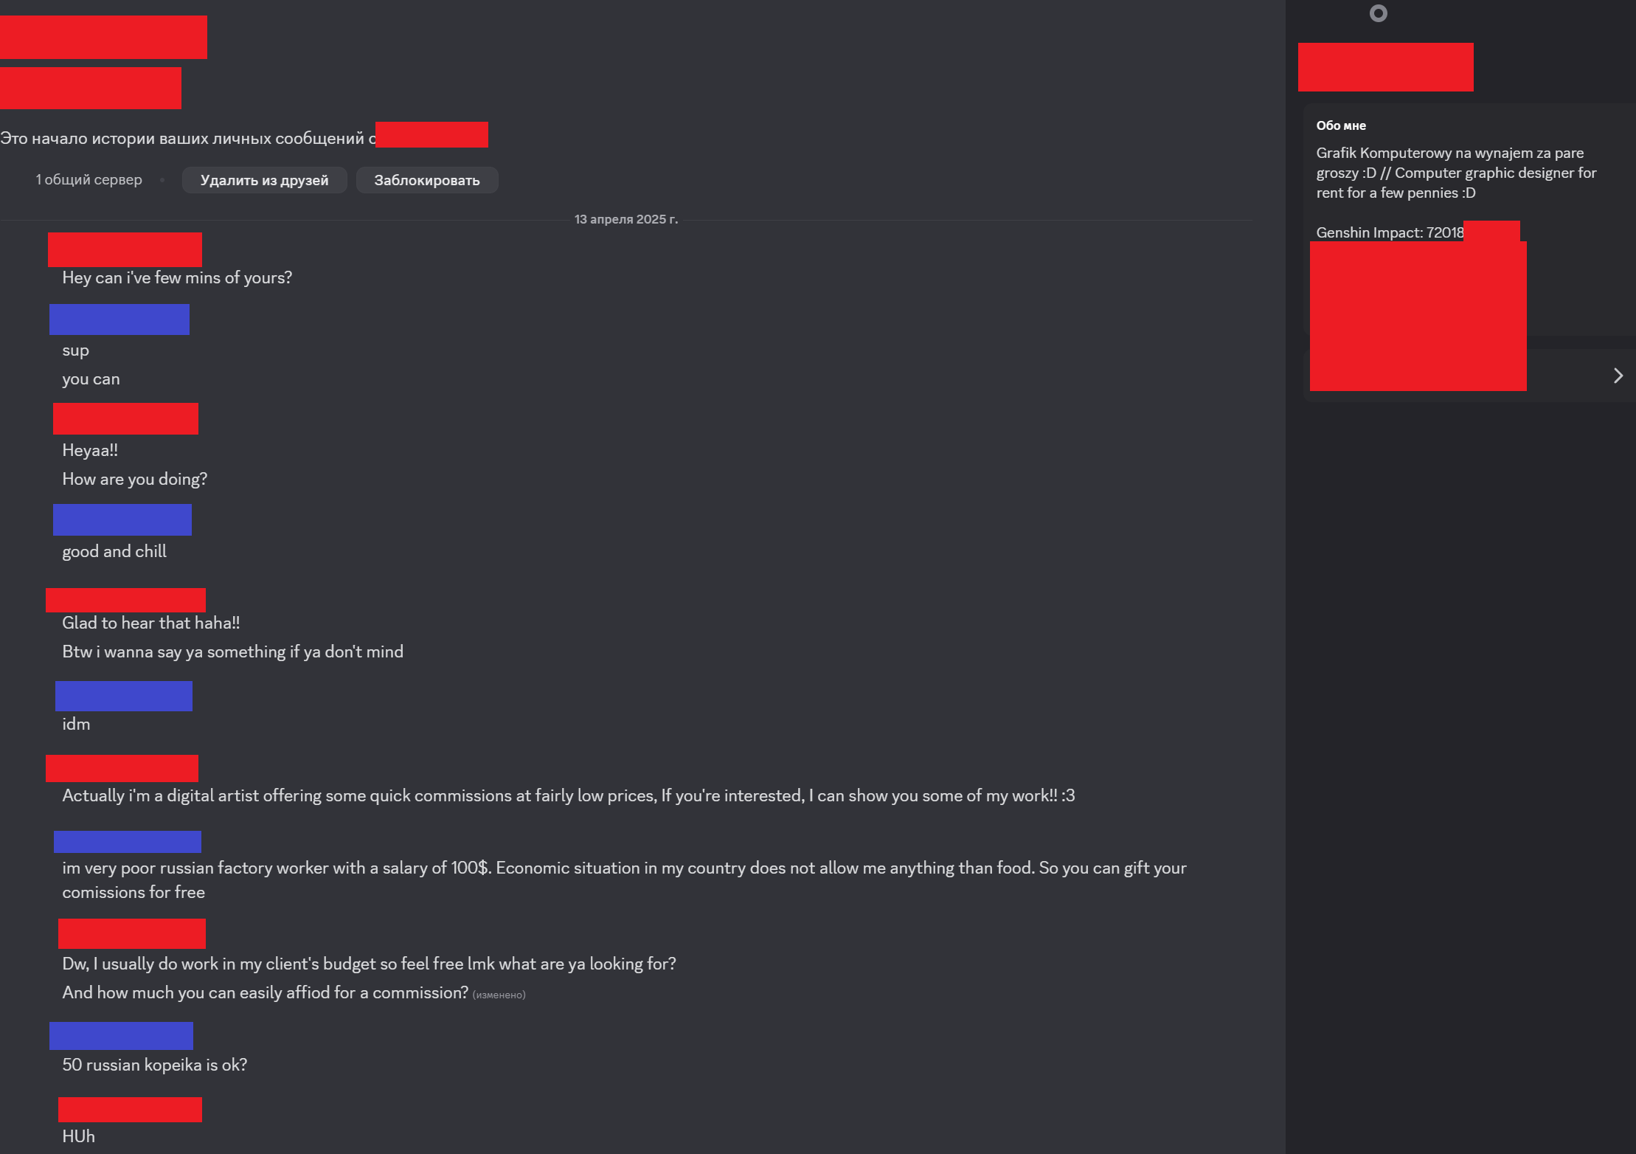1636x1154 pixels.
Task: Click the message "Hey can i've few mins of yours?"
Action: (177, 277)
